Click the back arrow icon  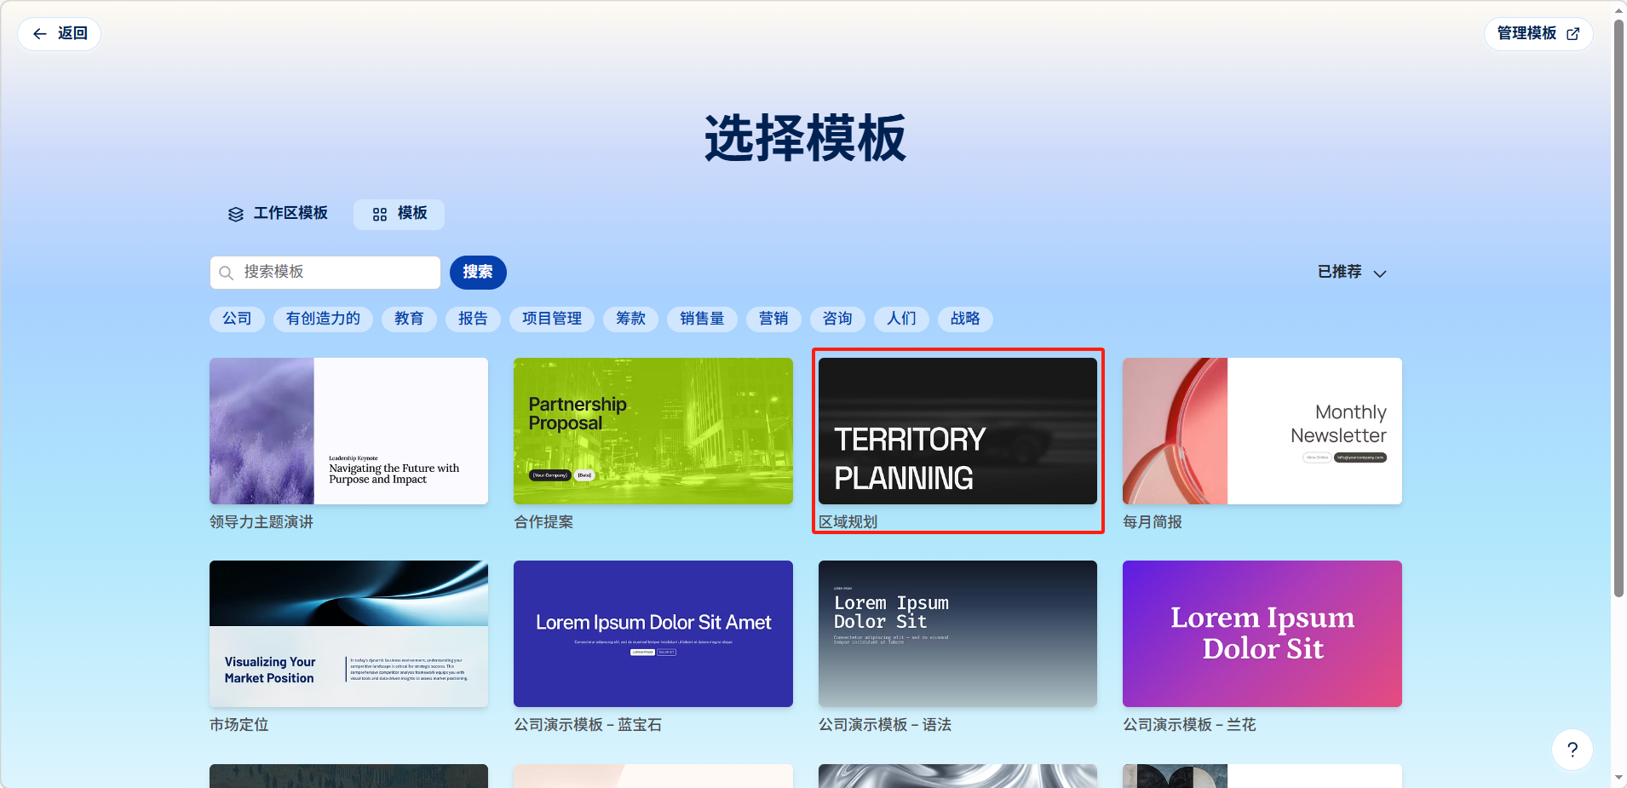pos(39,34)
